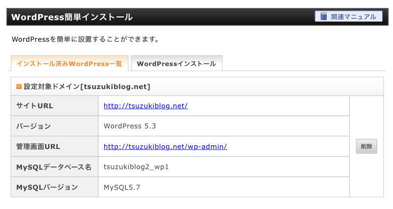The height and width of the screenshot is (209, 393).
Task: Click the MySQLデータベース名 label
Action: 54,167
